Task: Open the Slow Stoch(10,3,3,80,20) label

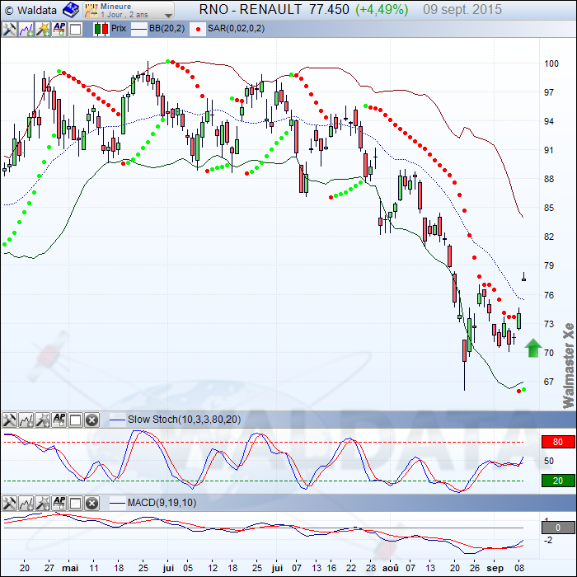Action: (184, 420)
